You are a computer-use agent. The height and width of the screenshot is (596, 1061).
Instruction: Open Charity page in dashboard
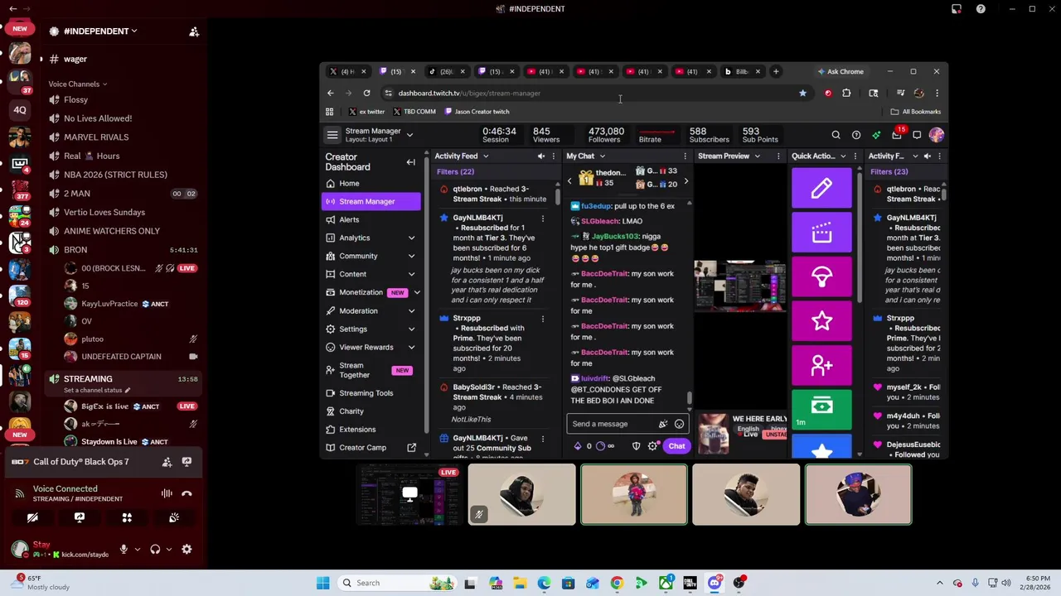coord(371,411)
